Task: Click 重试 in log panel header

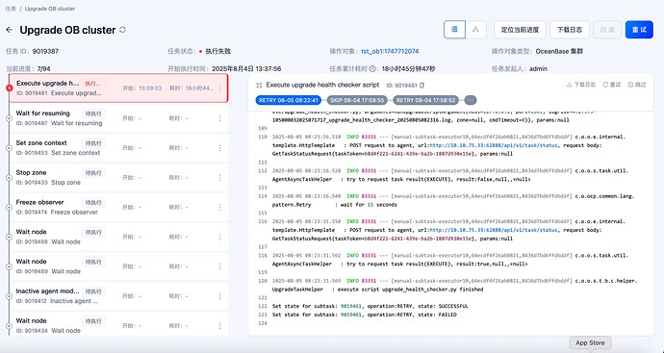Action: coord(612,85)
